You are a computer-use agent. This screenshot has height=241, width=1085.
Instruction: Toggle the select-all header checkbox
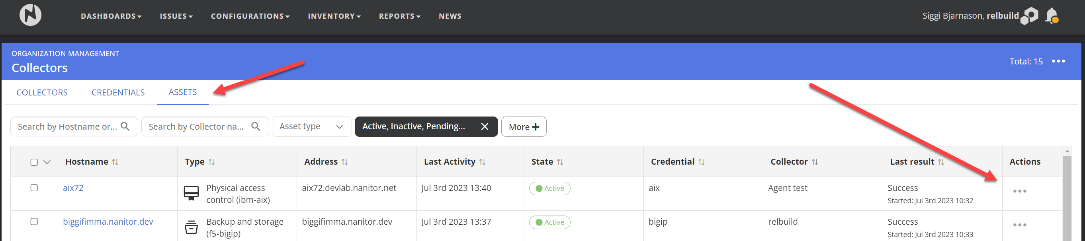pos(34,162)
